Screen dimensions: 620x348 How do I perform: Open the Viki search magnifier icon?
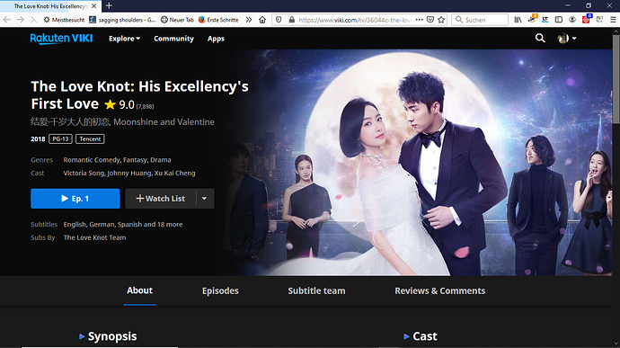pos(540,38)
